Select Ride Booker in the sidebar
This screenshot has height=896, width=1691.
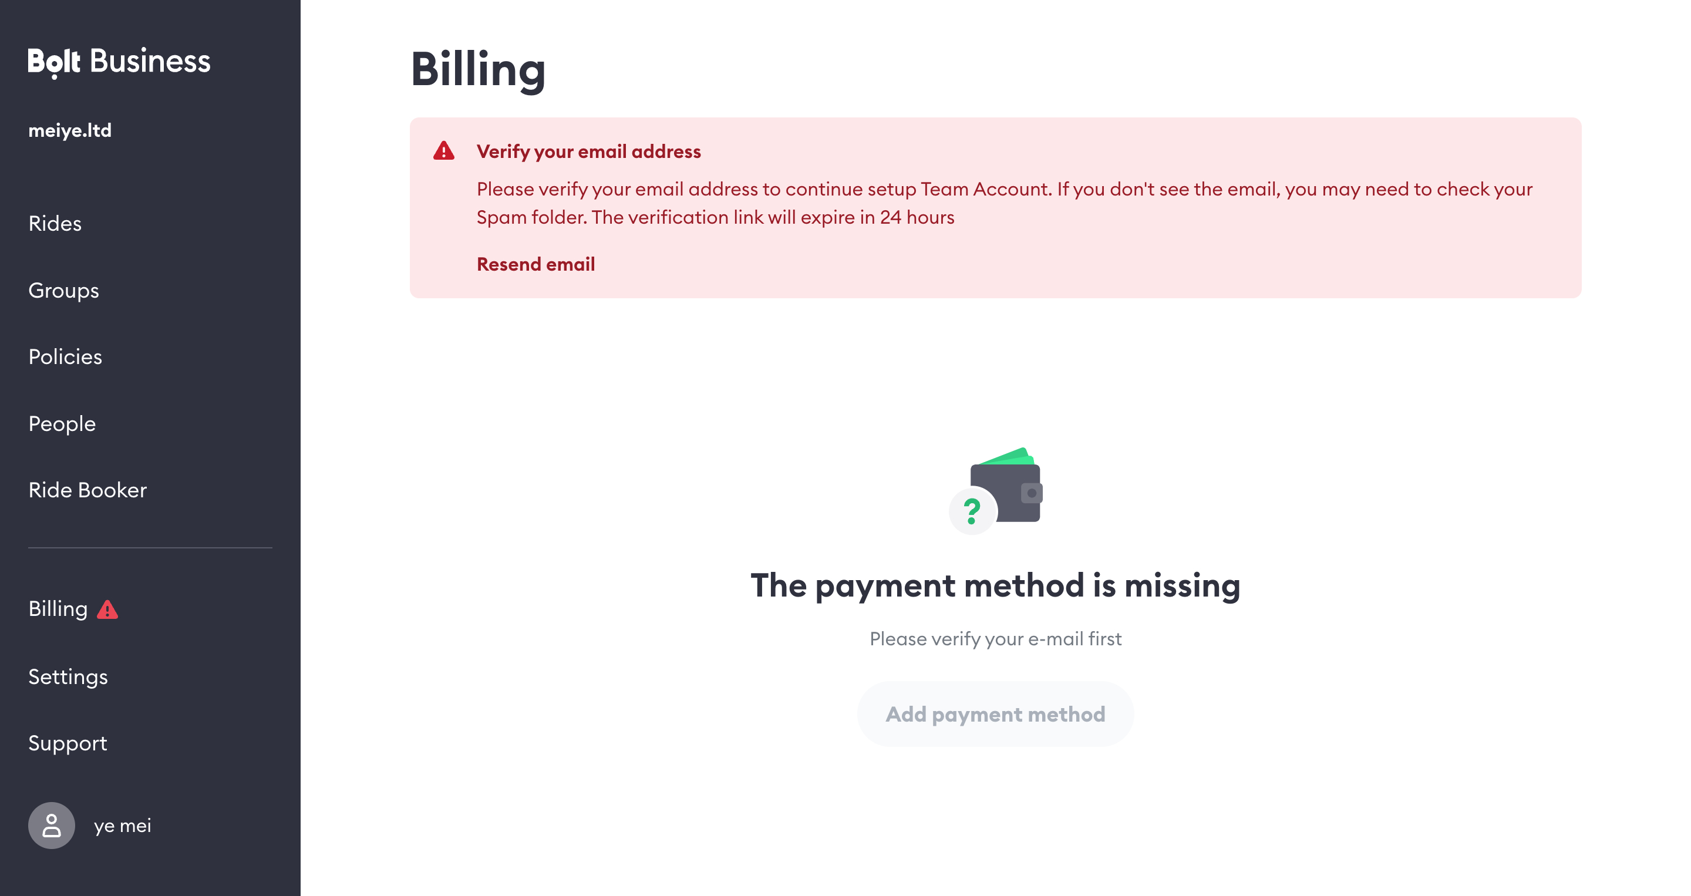[87, 490]
